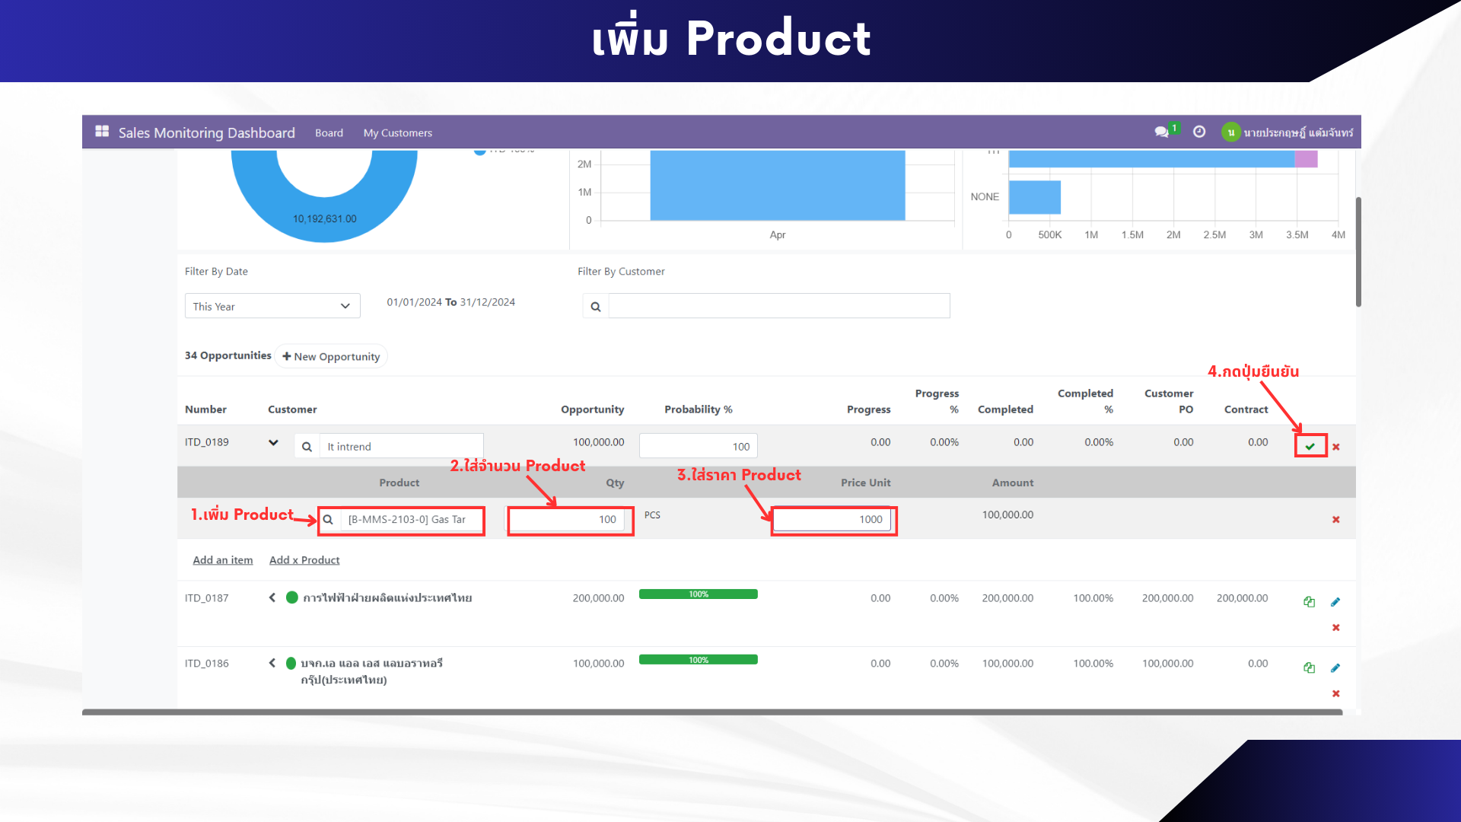Open the chat messages notification icon
The height and width of the screenshot is (822, 1461).
tap(1161, 132)
